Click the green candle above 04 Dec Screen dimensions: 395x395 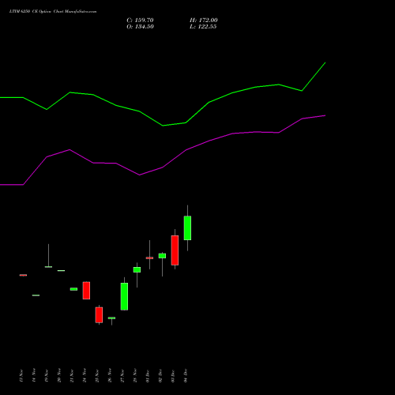coord(187,228)
